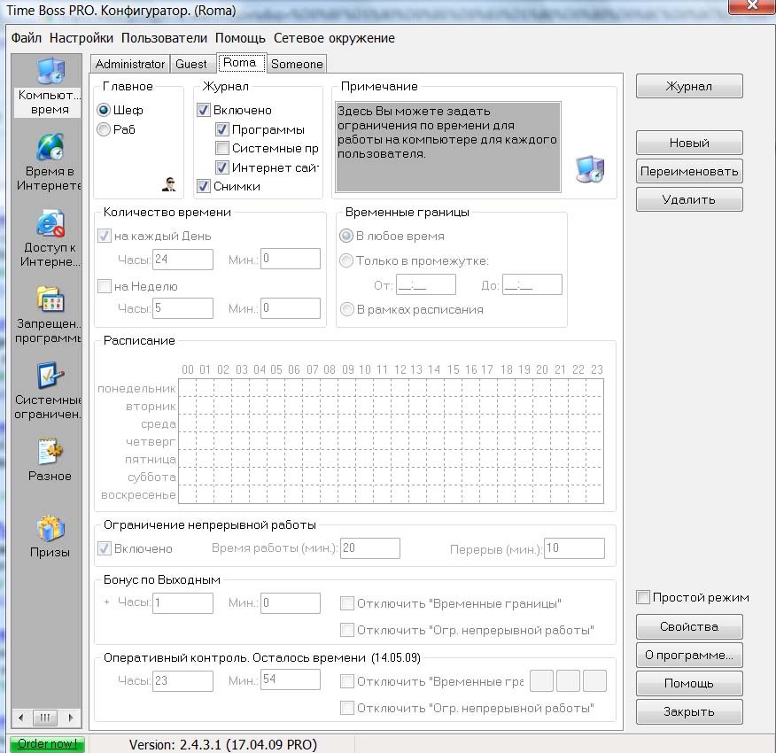Image resolution: width=776 pixels, height=753 pixels.
Task: Switch to the Someone tab
Action: (x=297, y=64)
